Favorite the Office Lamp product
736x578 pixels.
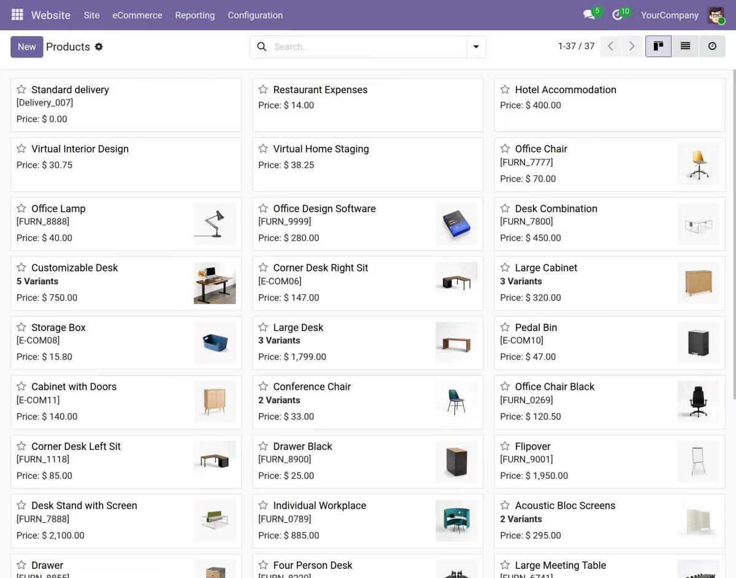click(x=21, y=208)
